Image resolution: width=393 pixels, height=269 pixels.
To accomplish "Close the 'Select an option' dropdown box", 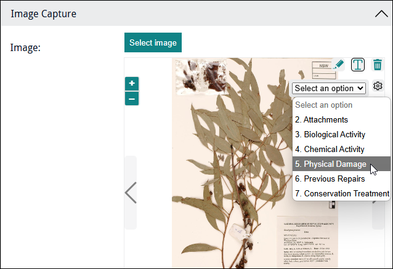I will click(x=329, y=88).
